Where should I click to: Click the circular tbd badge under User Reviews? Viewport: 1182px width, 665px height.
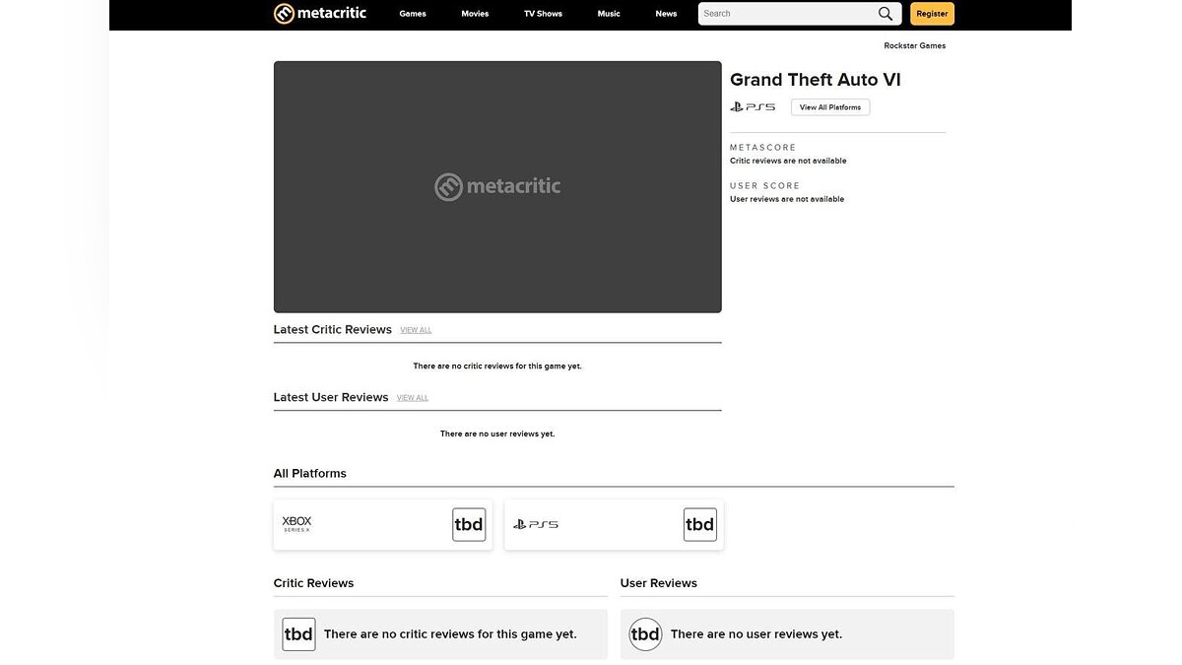pyautogui.click(x=645, y=634)
